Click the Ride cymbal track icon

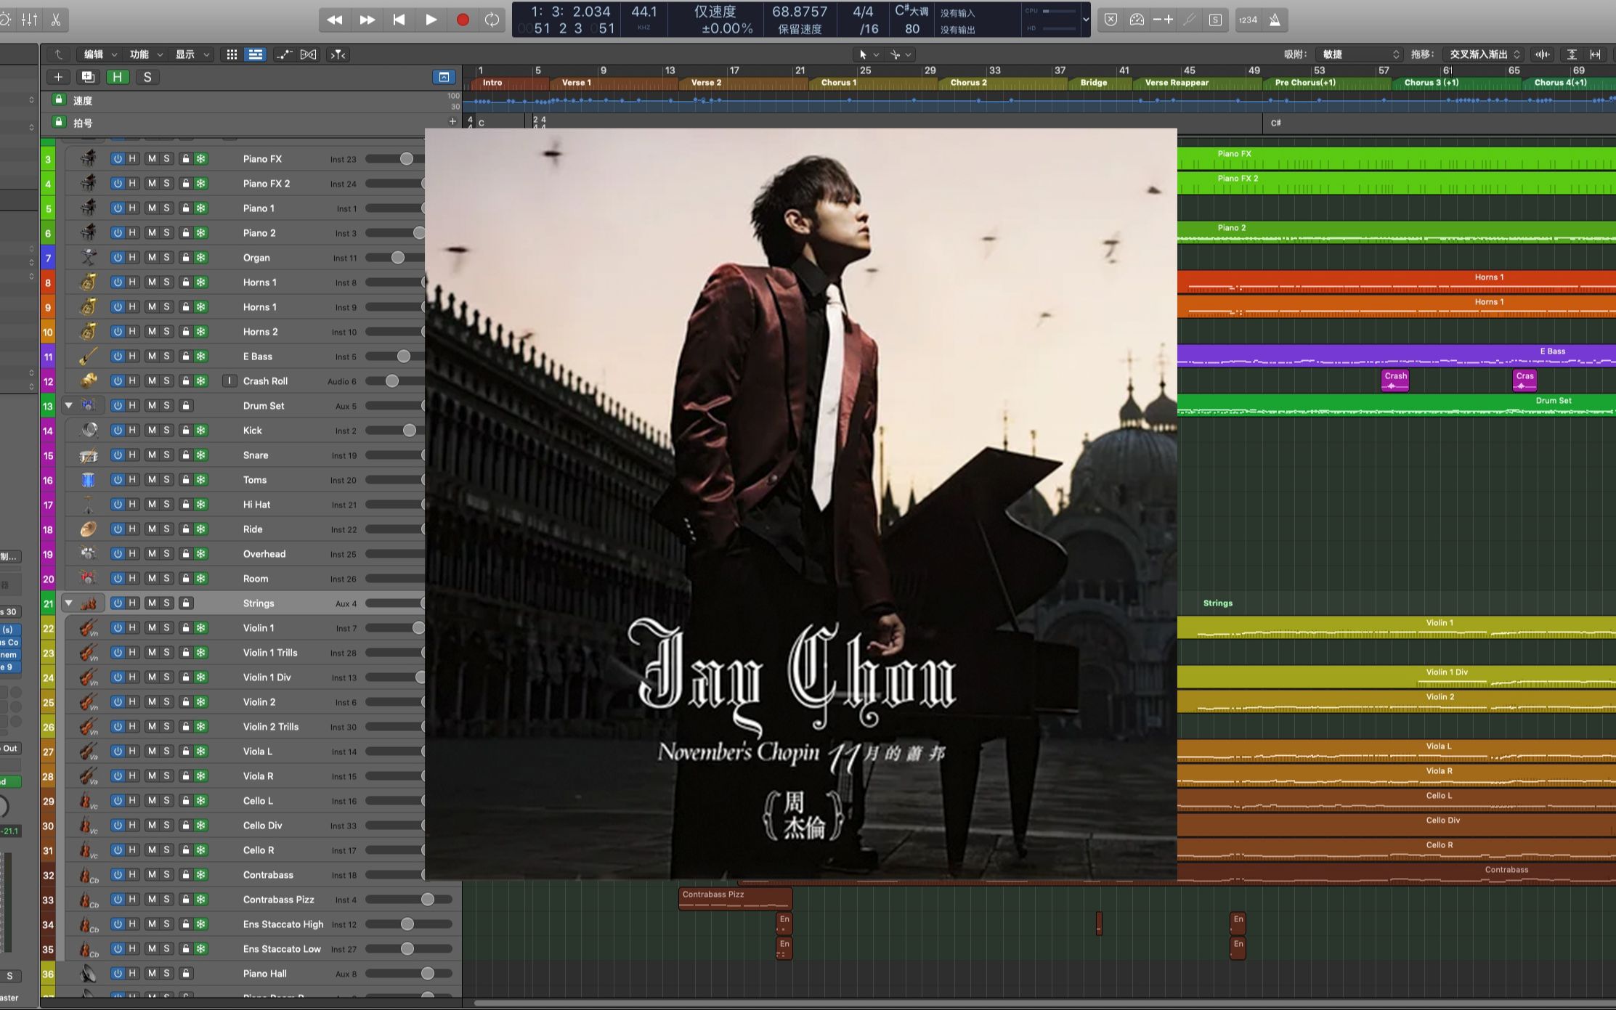coord(89,529)
